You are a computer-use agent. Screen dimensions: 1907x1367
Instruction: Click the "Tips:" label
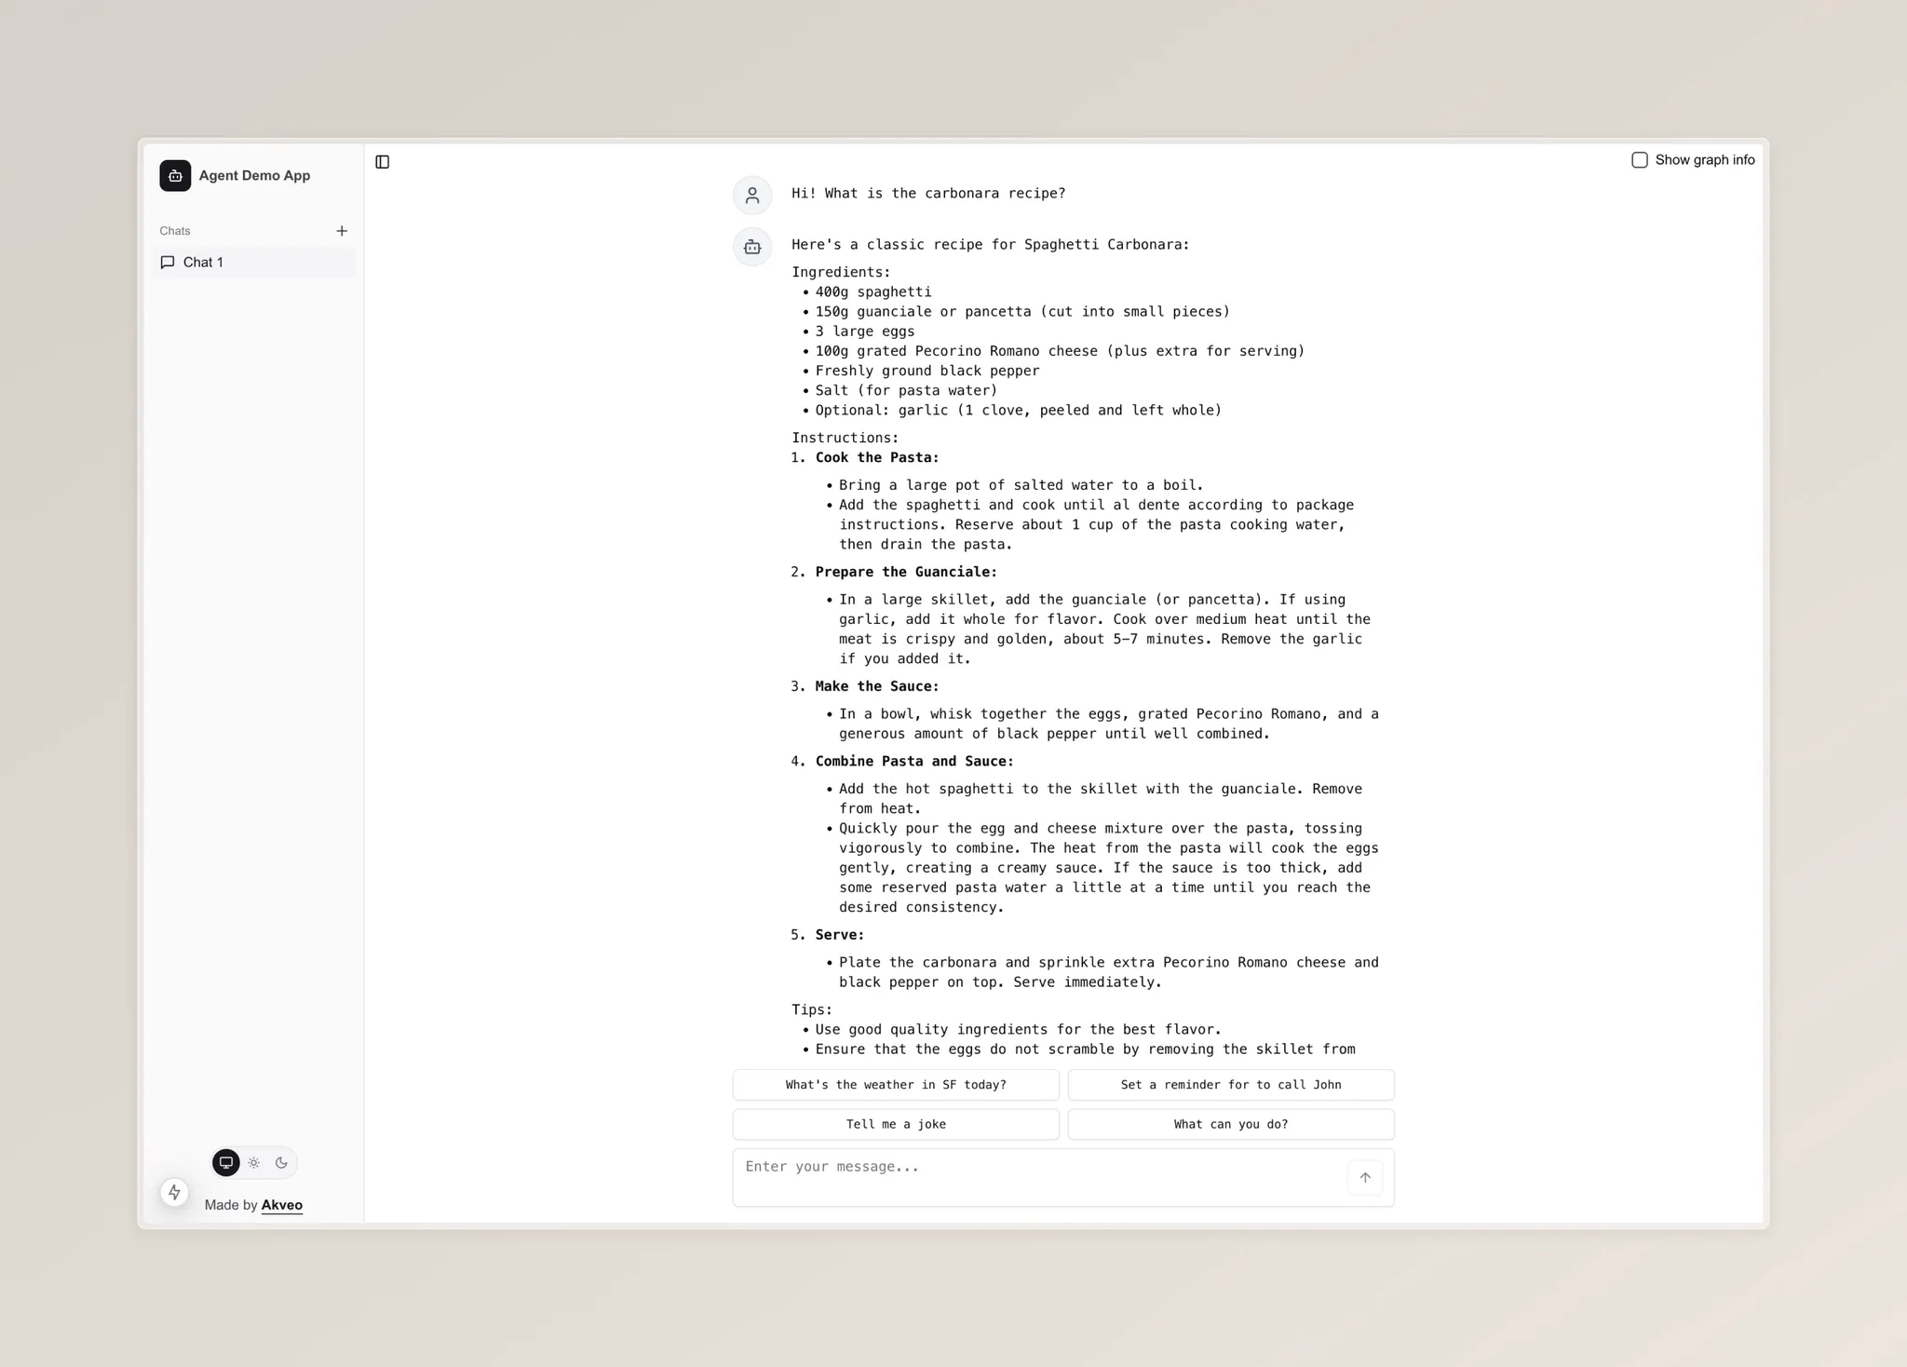click(x=812, y=1009)
